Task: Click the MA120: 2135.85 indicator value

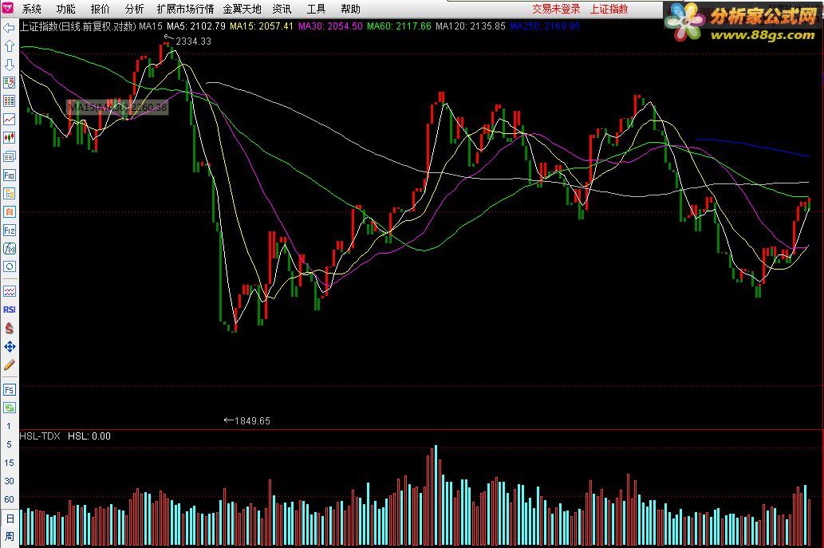Action: click(471, 26)
